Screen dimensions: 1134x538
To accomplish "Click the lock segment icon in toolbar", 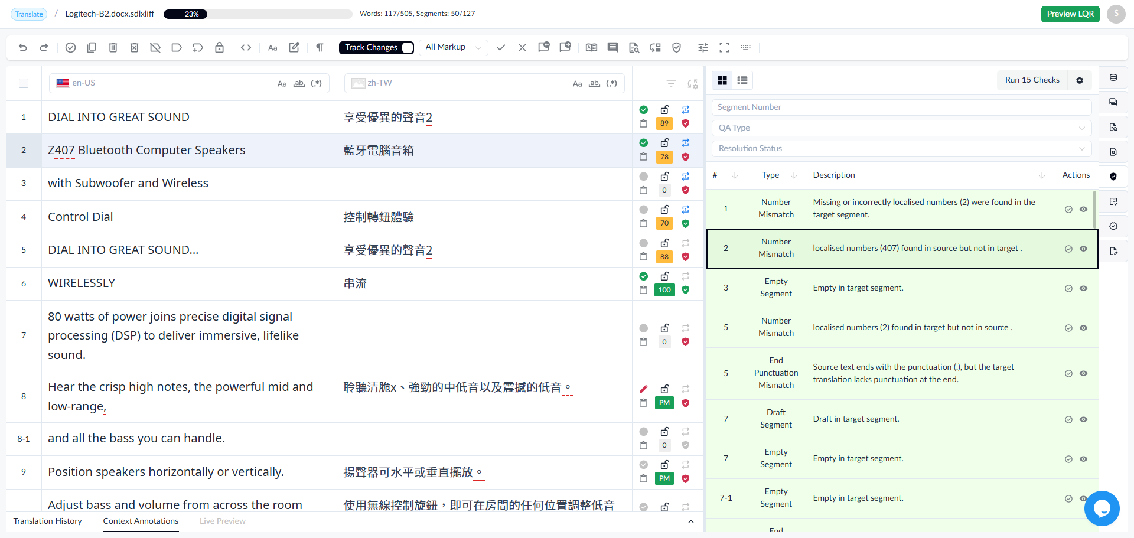I will coord(219,48).
